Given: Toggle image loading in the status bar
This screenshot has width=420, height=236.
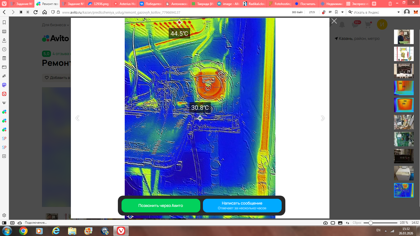Looking at the screenshot, I should coord(340,223).
